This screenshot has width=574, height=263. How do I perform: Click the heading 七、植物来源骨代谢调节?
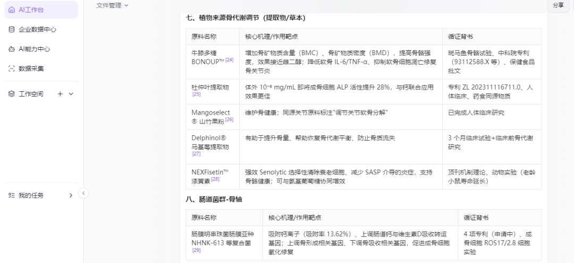[x=245, y=17]
